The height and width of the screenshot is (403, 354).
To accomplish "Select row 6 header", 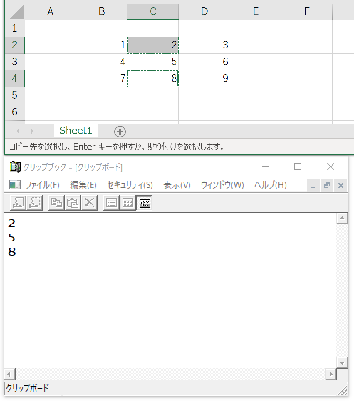I will click(x=15, y=112).
